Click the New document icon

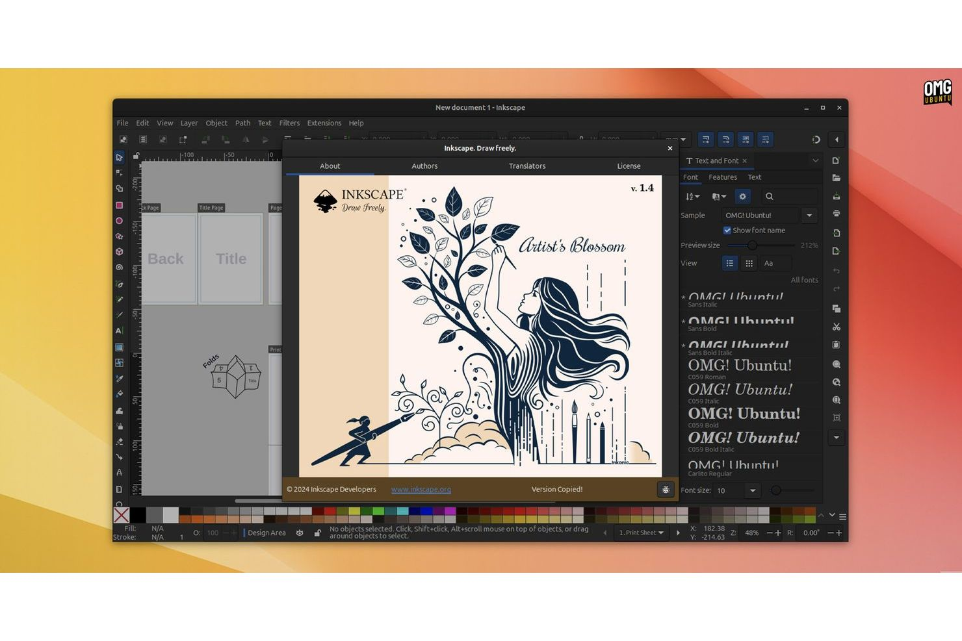[x=837, y=160]
